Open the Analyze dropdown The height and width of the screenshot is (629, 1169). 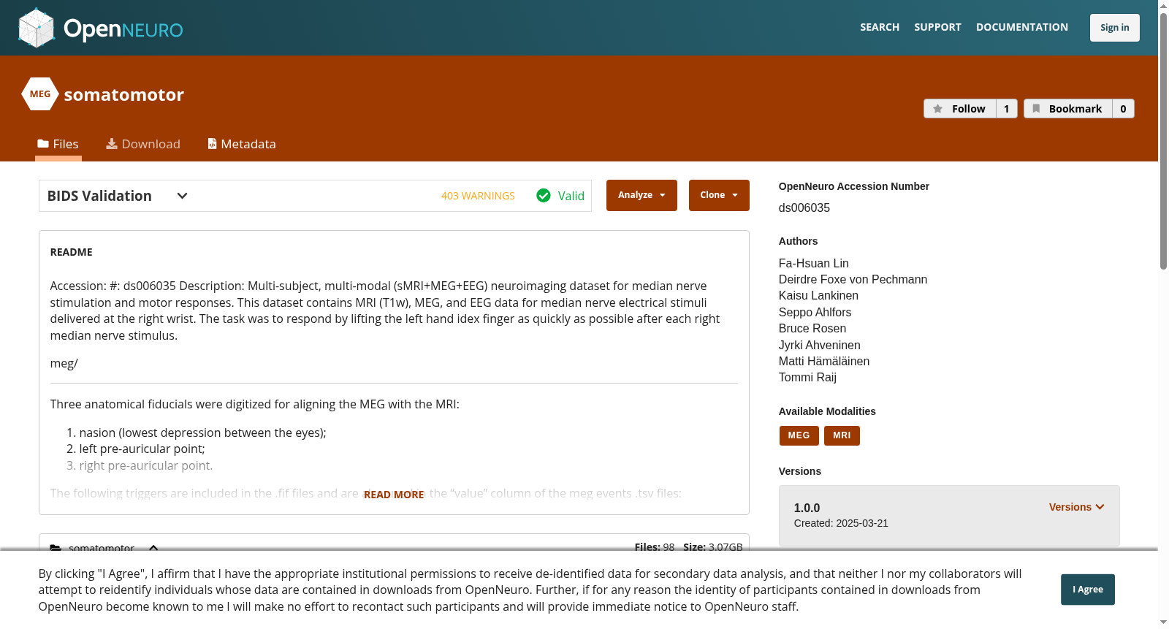641,195
